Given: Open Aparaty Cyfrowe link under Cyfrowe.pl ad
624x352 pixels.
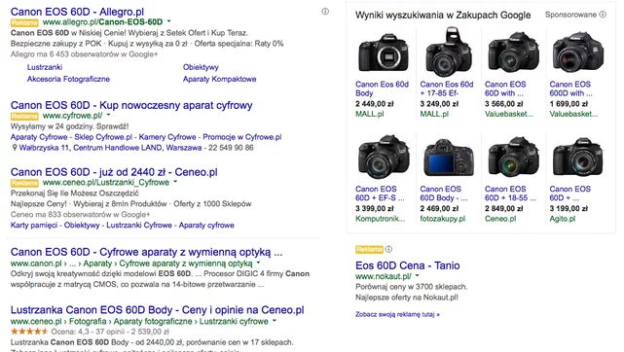Looking at the screenshot, I should 39,137.
